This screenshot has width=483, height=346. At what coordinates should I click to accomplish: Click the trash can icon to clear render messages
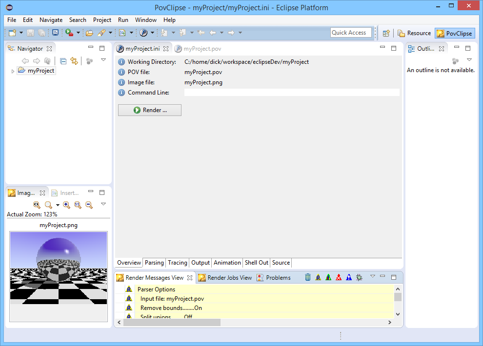point(308,277)
